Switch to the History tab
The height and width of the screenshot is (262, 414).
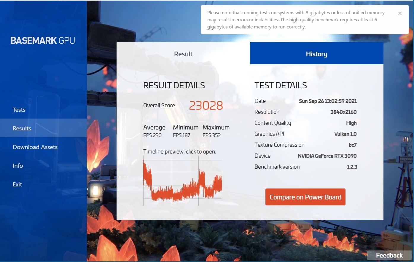coord(317,54)
